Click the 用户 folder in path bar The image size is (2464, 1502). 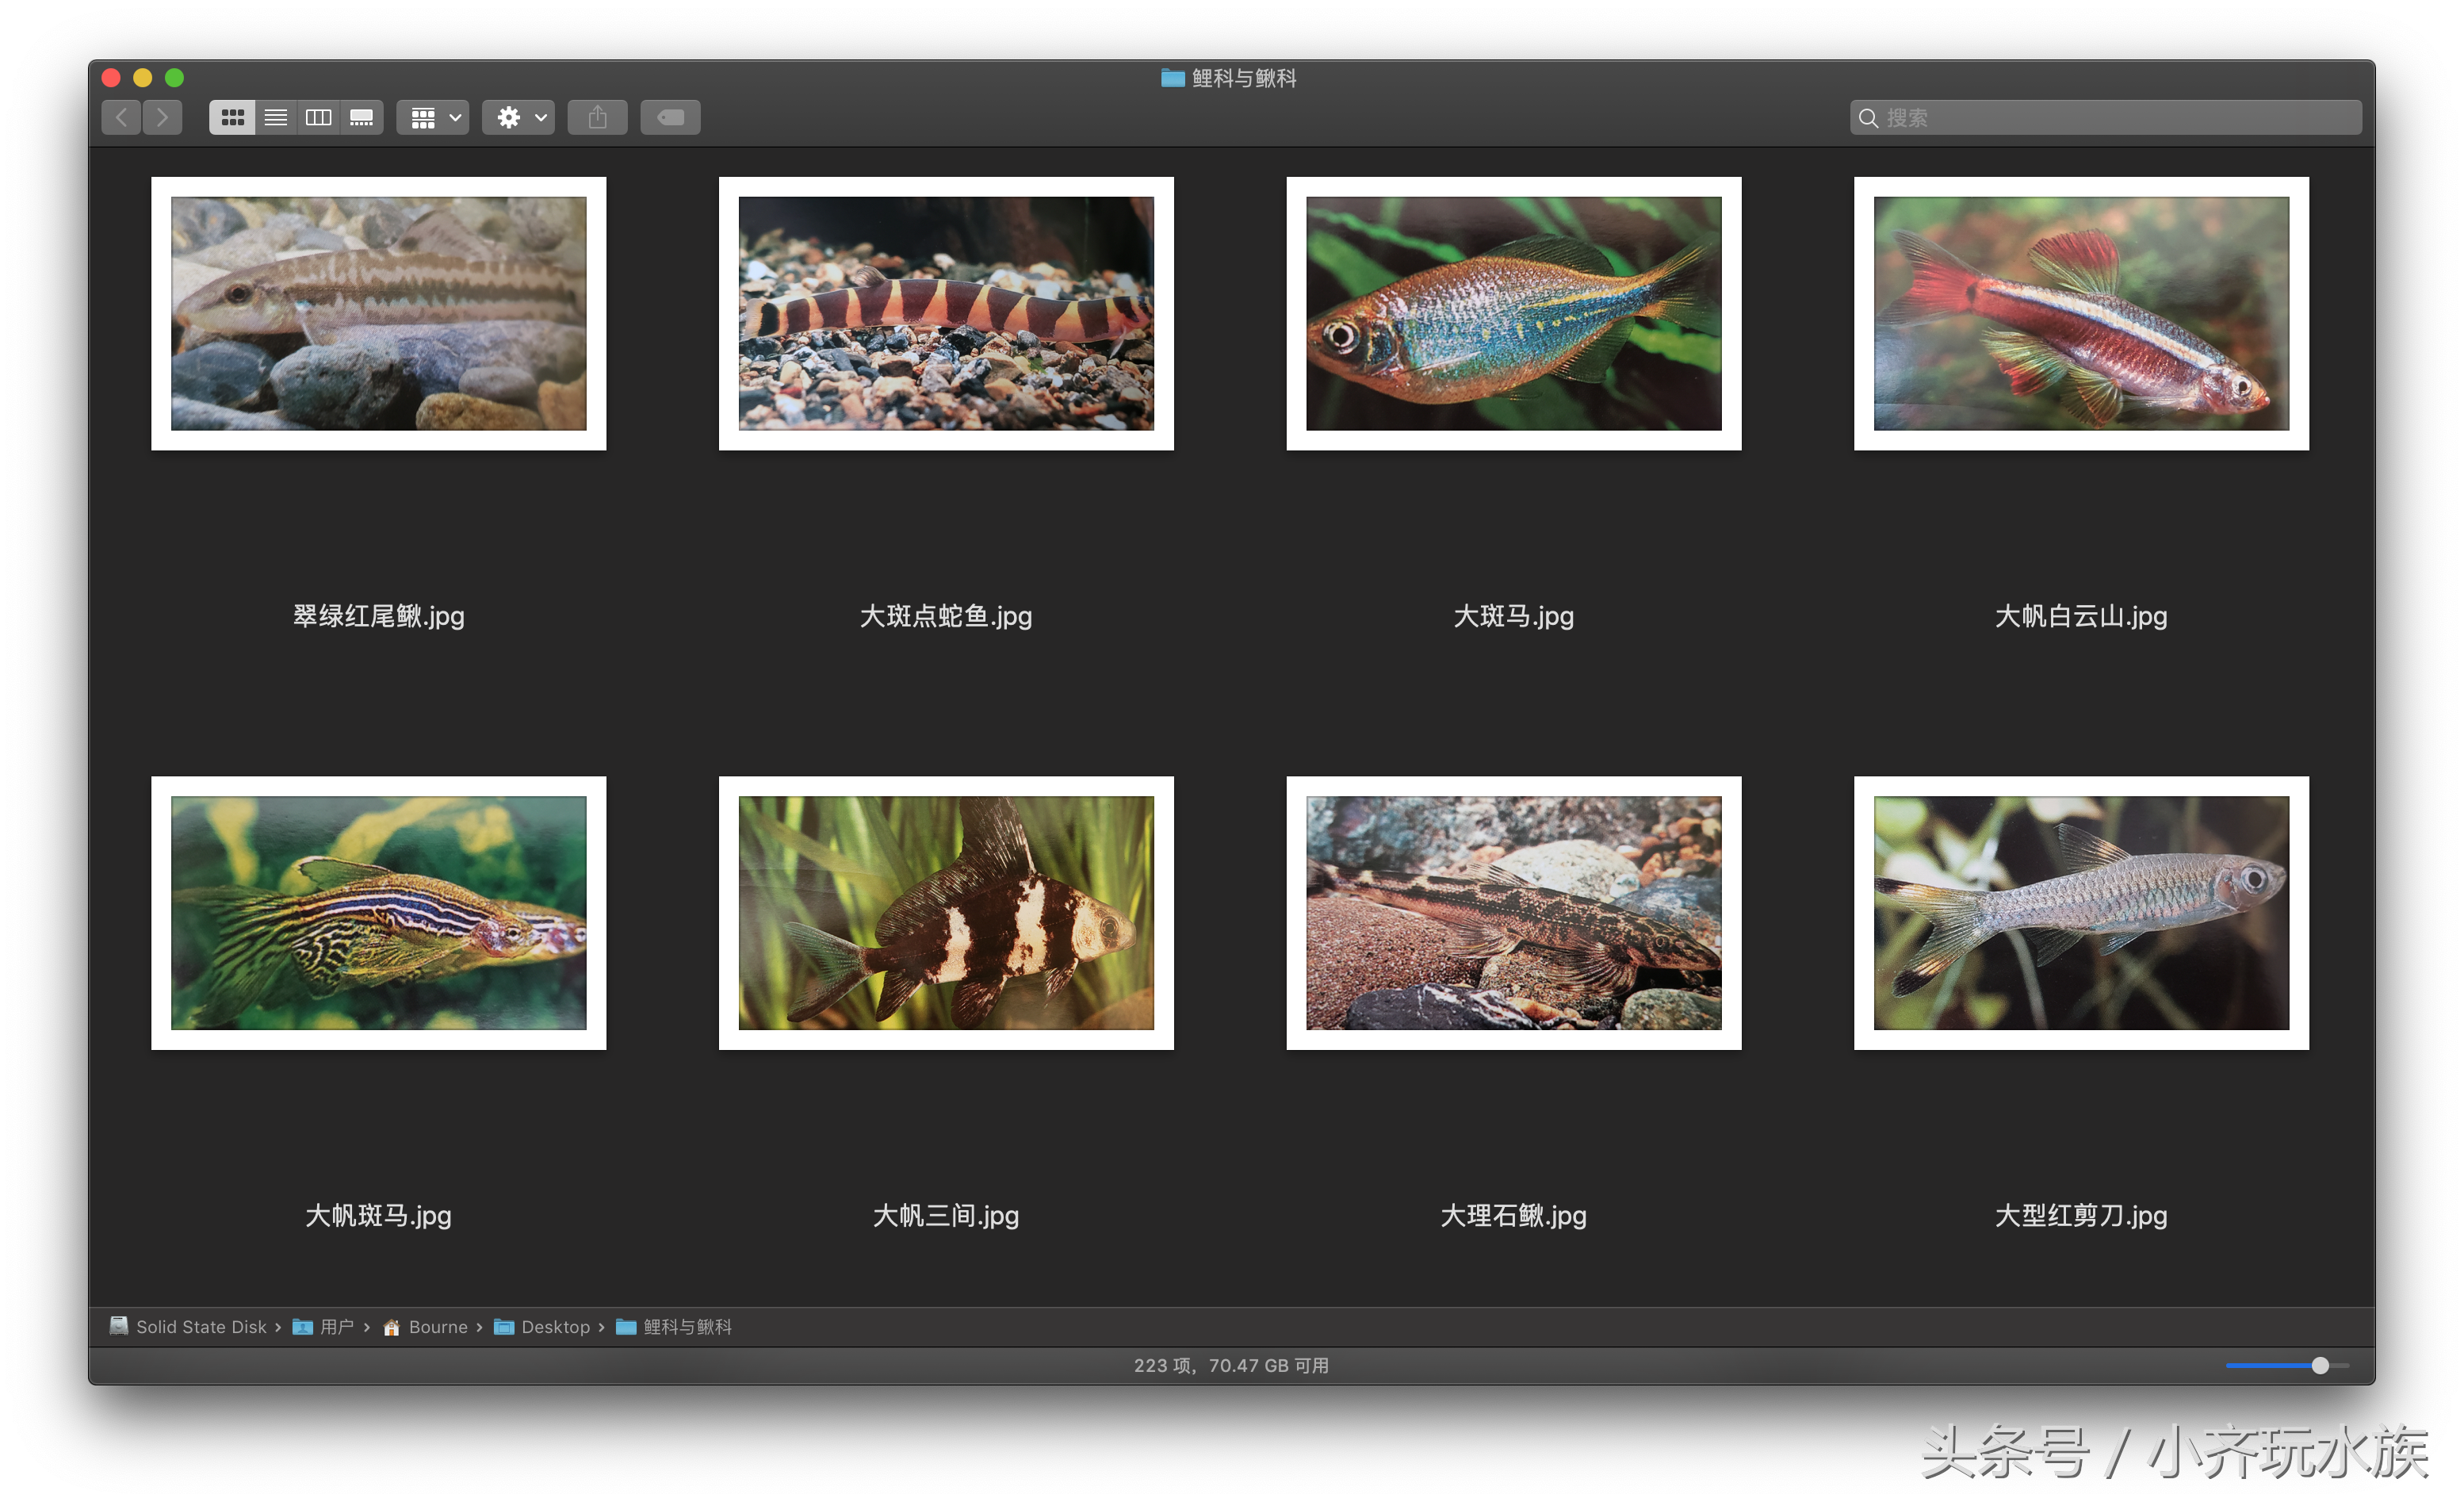click(323, 1327)
